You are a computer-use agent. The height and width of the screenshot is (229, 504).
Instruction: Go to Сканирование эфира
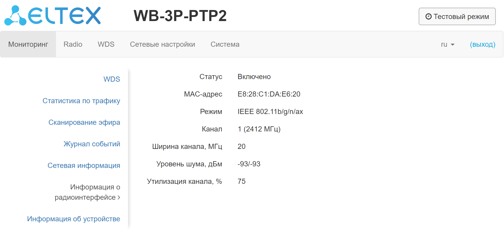point(84,122)
